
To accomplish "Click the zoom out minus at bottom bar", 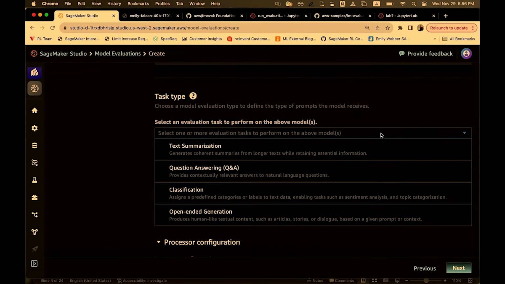I will click(x=407, y=281).
